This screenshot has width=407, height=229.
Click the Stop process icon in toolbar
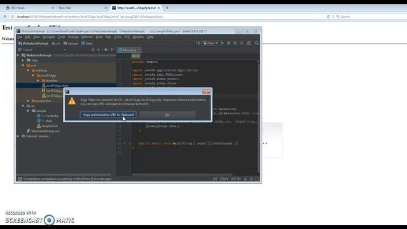point(242,43)
